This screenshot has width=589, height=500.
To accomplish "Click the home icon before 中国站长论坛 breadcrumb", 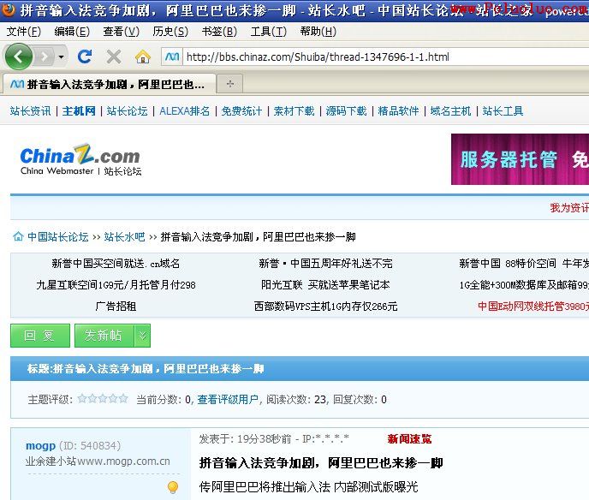I will [17, 236].
